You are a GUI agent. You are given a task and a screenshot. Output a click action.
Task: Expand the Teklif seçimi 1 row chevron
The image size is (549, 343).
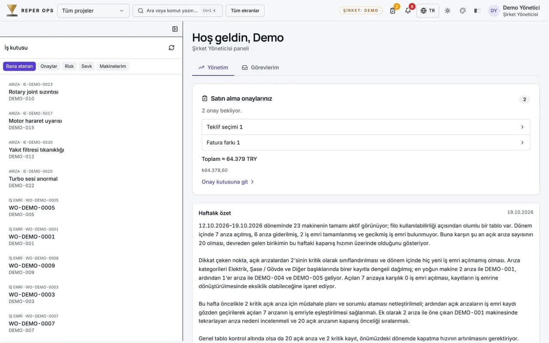pos(522,127)
